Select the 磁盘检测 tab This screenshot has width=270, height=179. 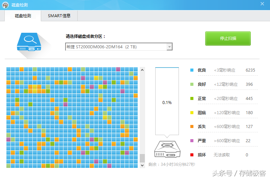[x=23, y=16]
